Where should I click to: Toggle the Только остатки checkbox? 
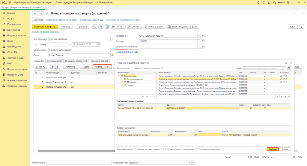pyautogui.click(x=132, y=68)
